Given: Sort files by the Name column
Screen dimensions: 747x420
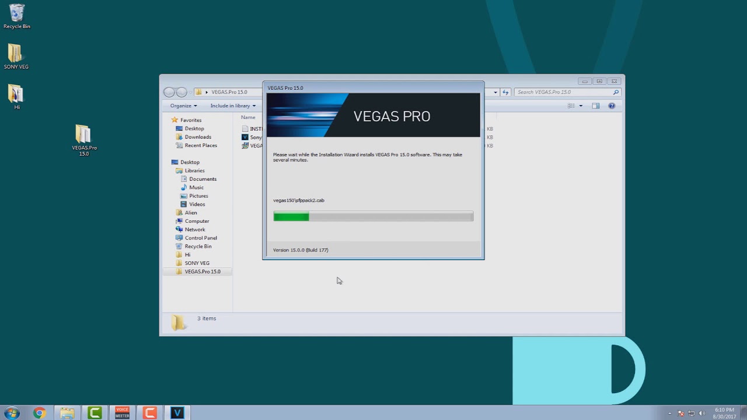Looking at the screenshot, I should click(248, 117).
